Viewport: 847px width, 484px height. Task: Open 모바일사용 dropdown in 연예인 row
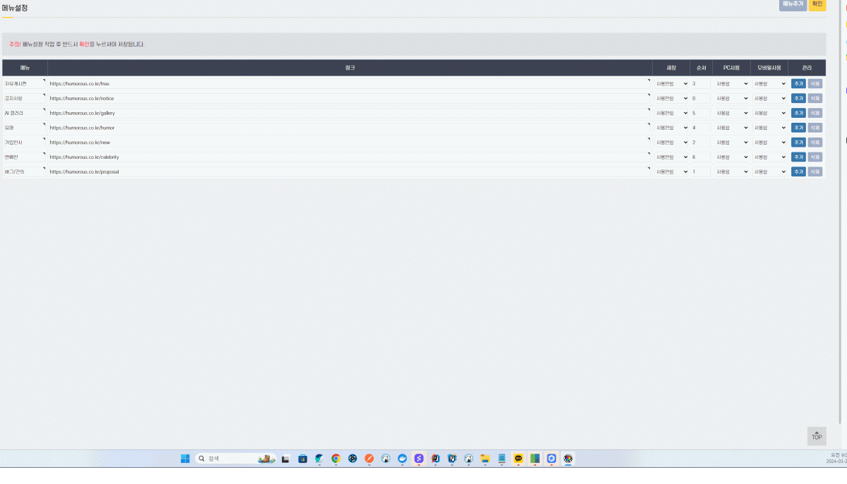(770, 157)
